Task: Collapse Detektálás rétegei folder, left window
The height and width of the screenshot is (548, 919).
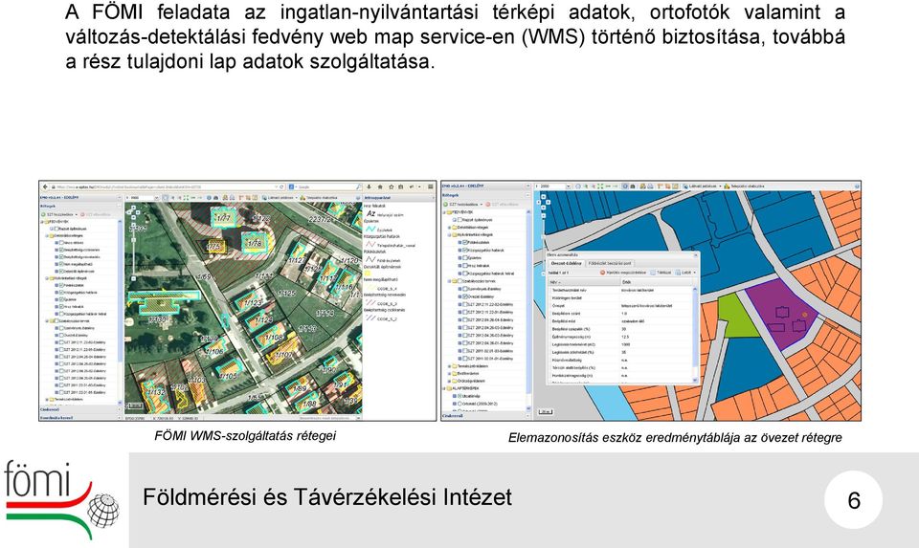Action: [x=47, y=236]
